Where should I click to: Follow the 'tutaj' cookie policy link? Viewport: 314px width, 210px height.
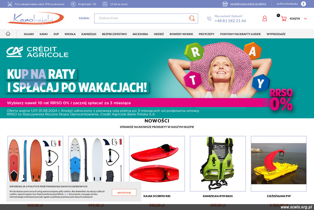(66, 194)
